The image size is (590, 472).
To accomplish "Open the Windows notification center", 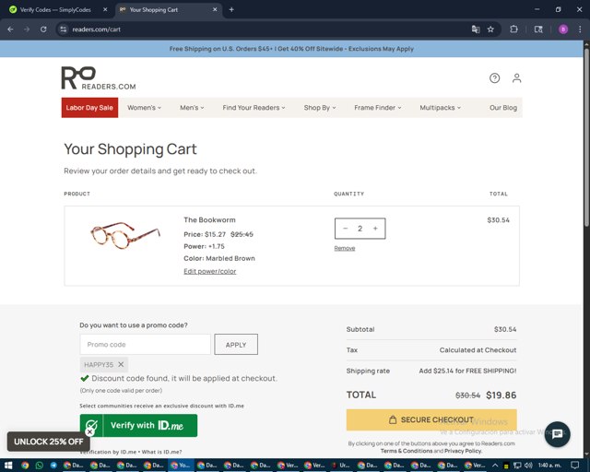I will [x=574, y=466].
